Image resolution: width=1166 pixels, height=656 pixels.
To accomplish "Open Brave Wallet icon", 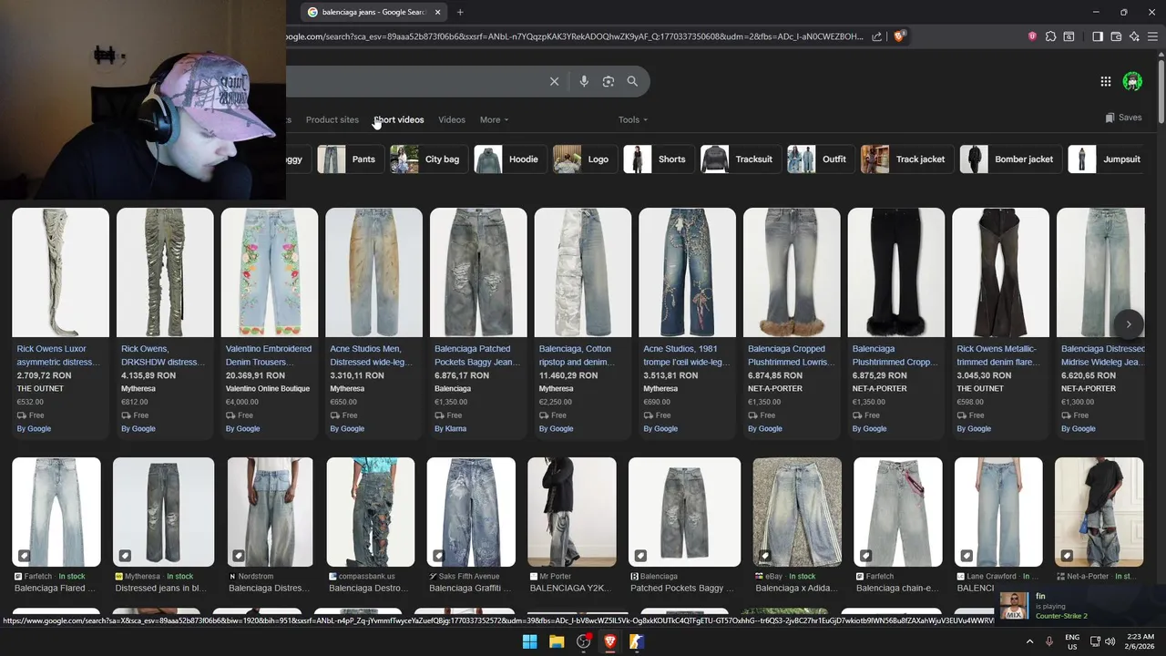I will tap(1116, 36).
